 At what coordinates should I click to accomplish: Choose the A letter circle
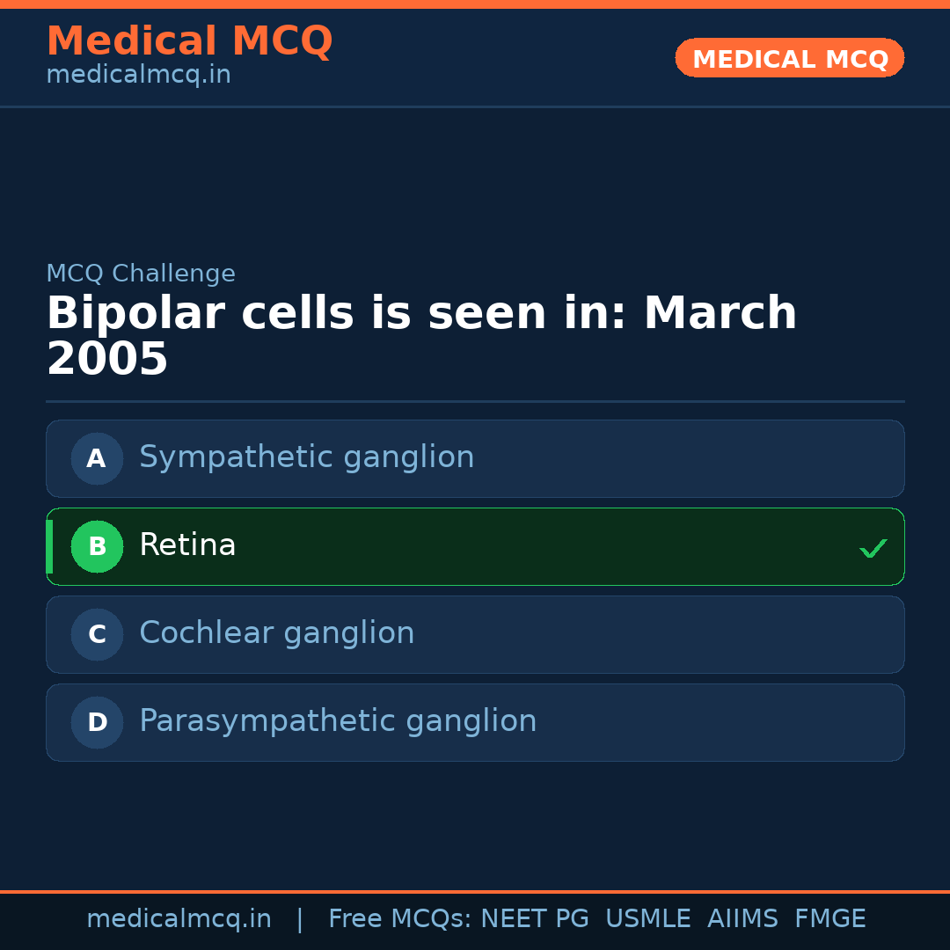click(x=97, y=458)
